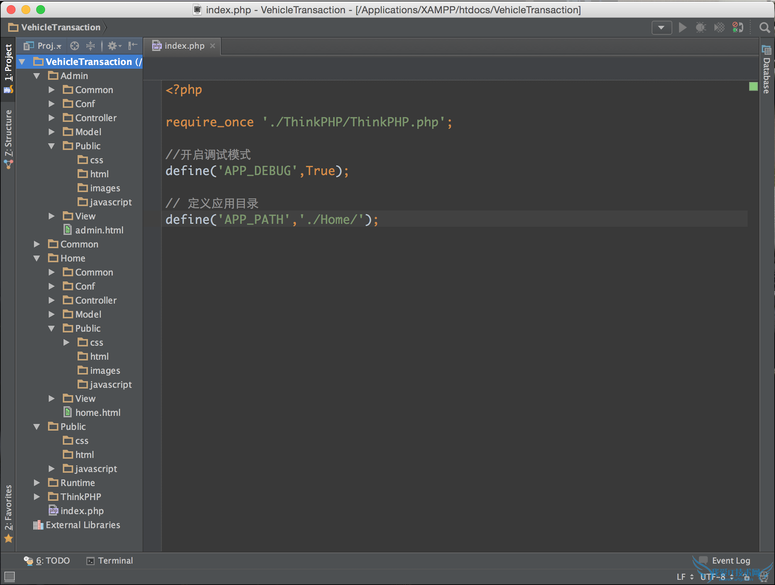Click the Run with Coverage icon

point(719,27)
